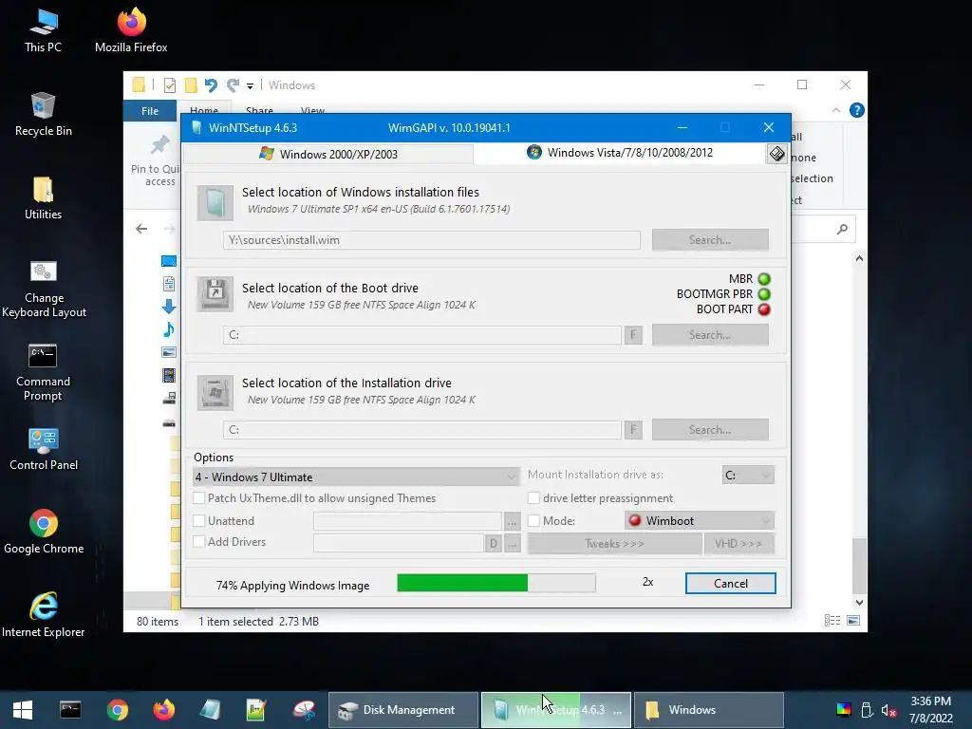
Task: Click the Installation drive icon
Action: tap(215, 392)
